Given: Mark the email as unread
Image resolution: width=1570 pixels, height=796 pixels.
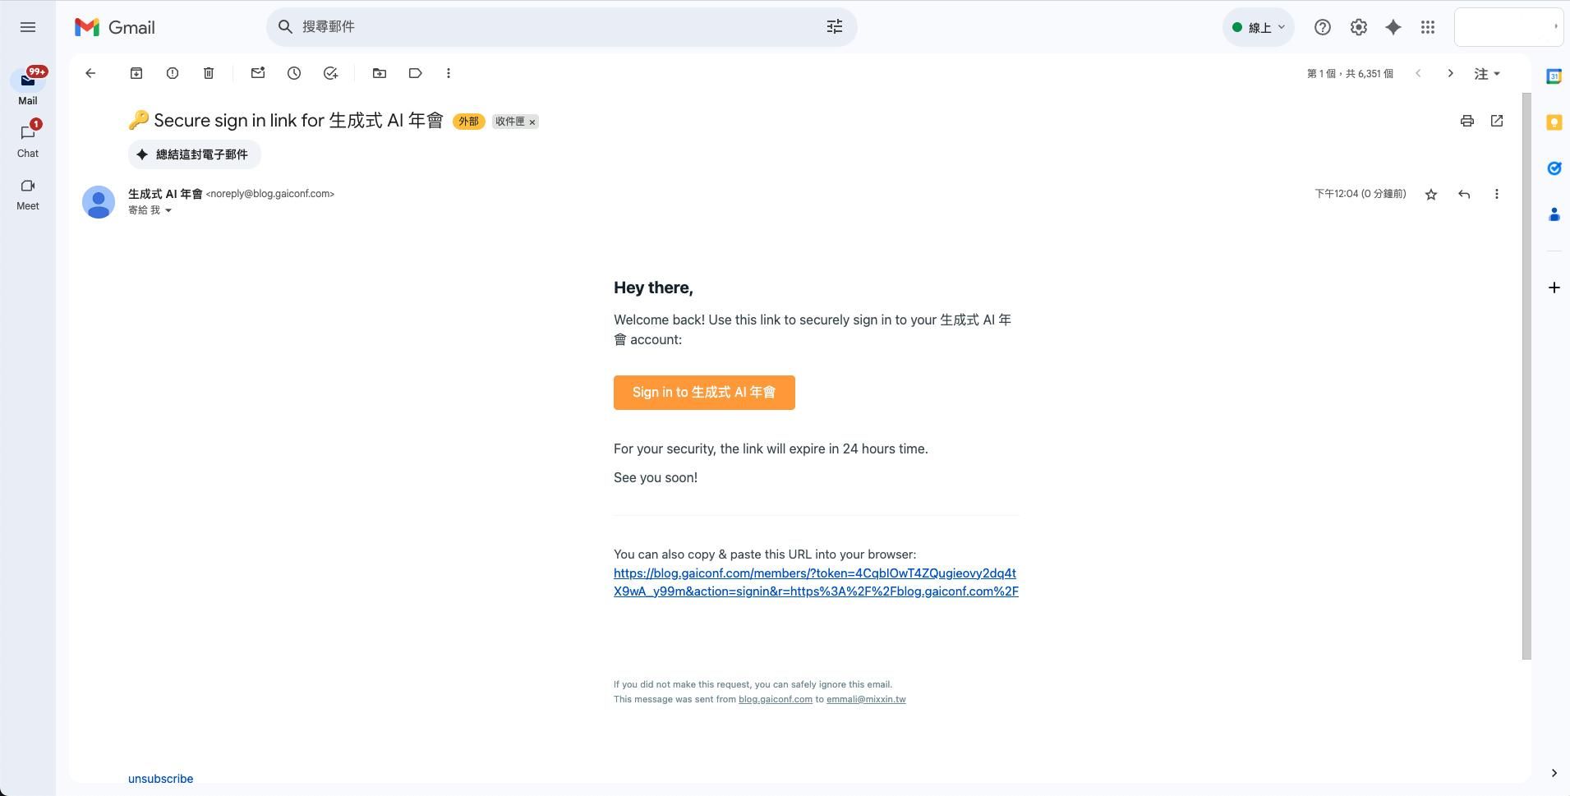Looking at the screenshot, I should [258, 73].
